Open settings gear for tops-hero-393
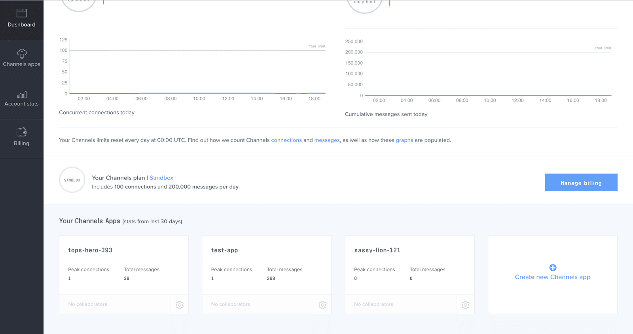This screenshot has width=633, height=334. [180, 305]
